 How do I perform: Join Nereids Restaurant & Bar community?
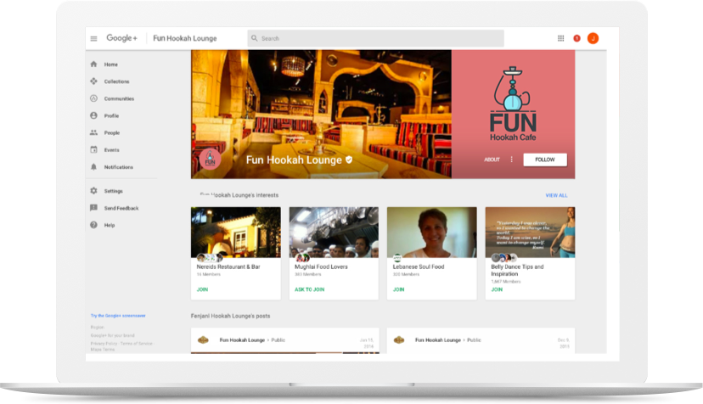[202, 289]
